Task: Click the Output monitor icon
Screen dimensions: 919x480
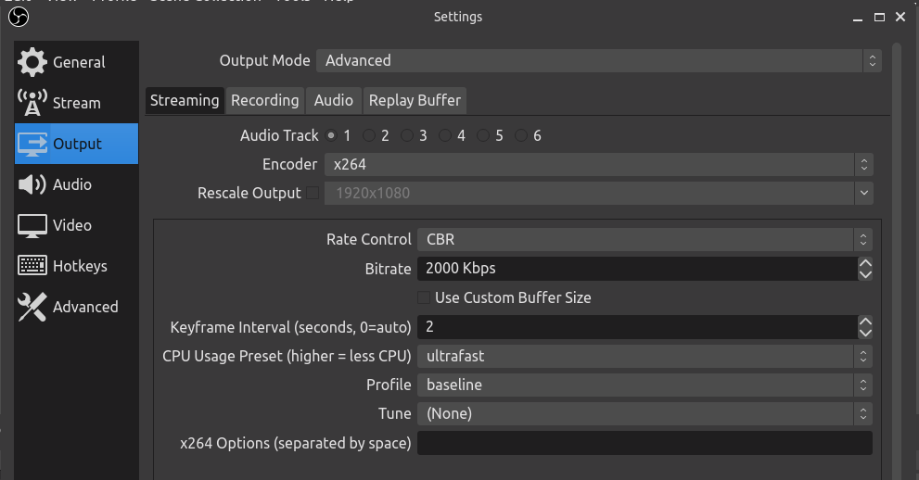Action: tap(32, 144)
